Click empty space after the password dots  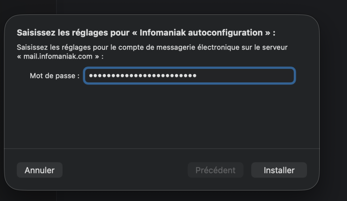coord(244,76)
